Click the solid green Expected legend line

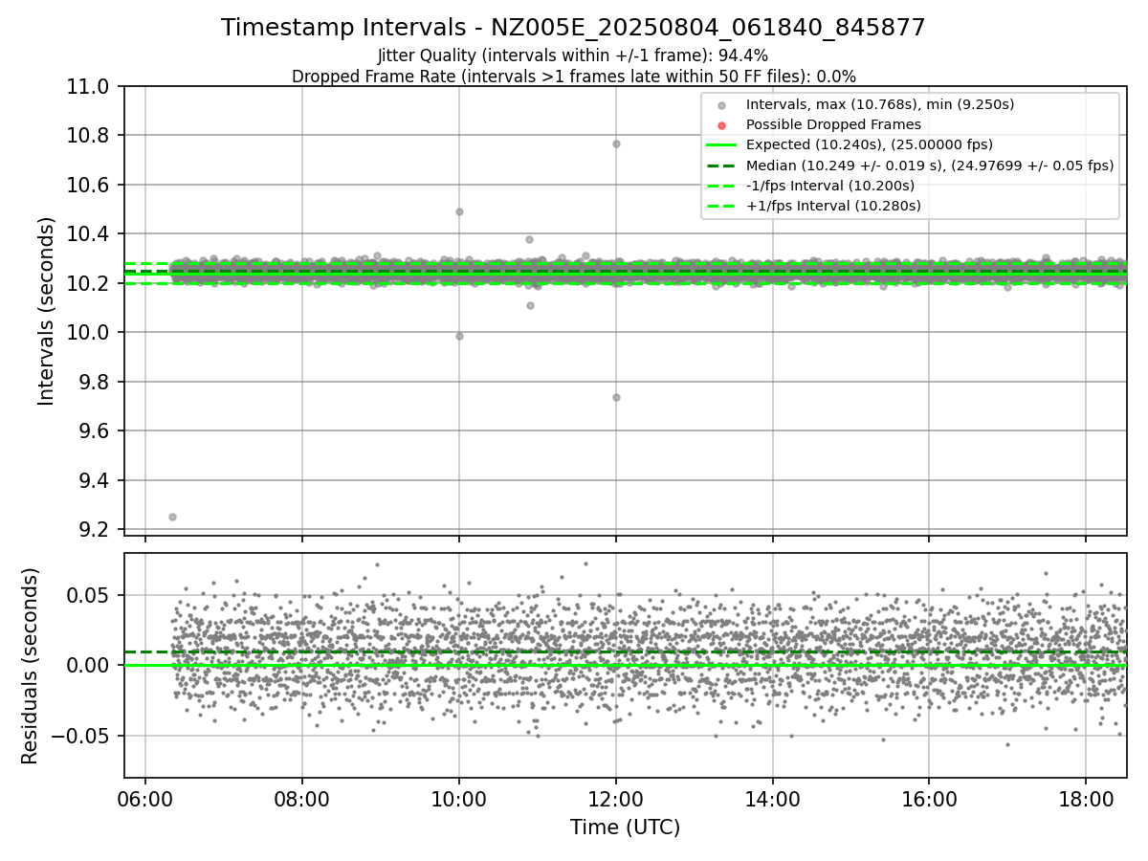coord(721,145)
